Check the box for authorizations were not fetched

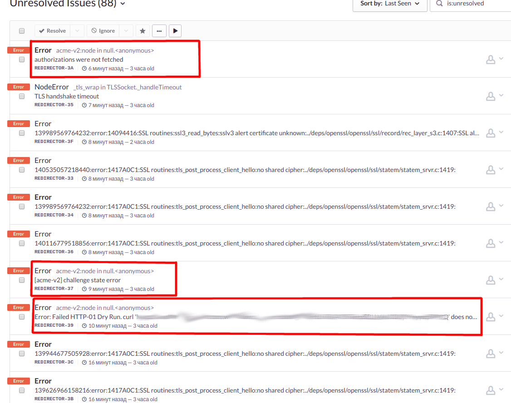[22, 59]
